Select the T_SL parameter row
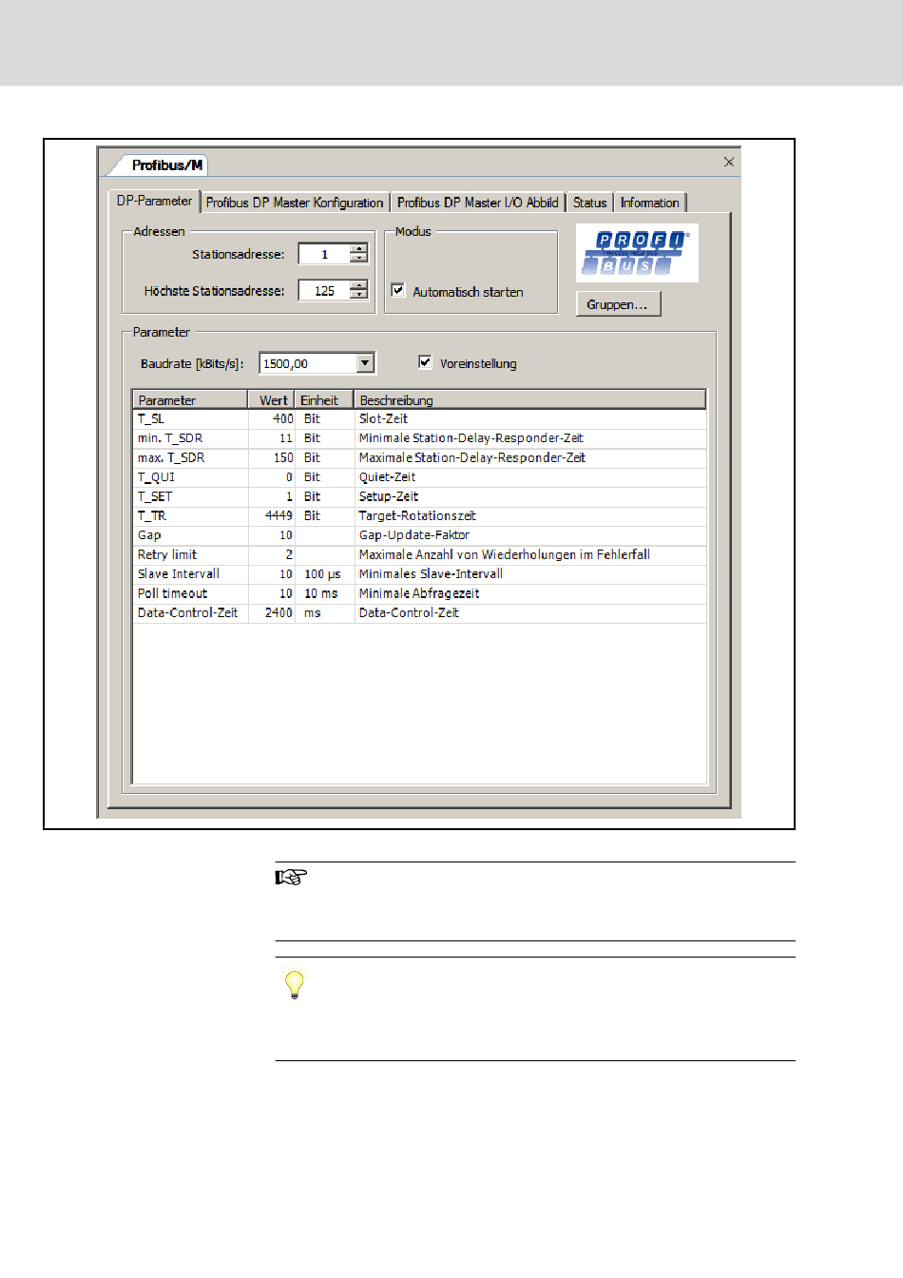Image resolution: width=903 pixels, height=1278 pixels. [x=420, y=418]
